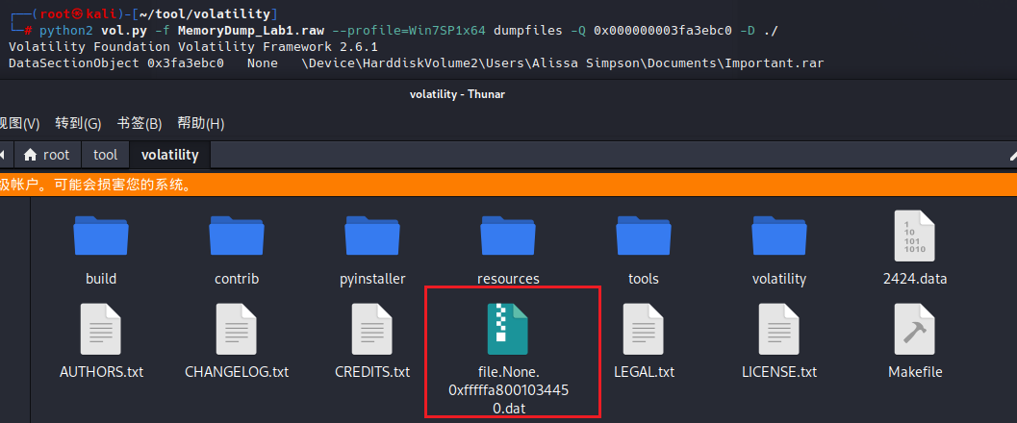Image resolution: width=1017 pixels, height=423 pixels.
Task: Open the 书签(B) bookmarks menu
Action: click(x=140, y=123)
